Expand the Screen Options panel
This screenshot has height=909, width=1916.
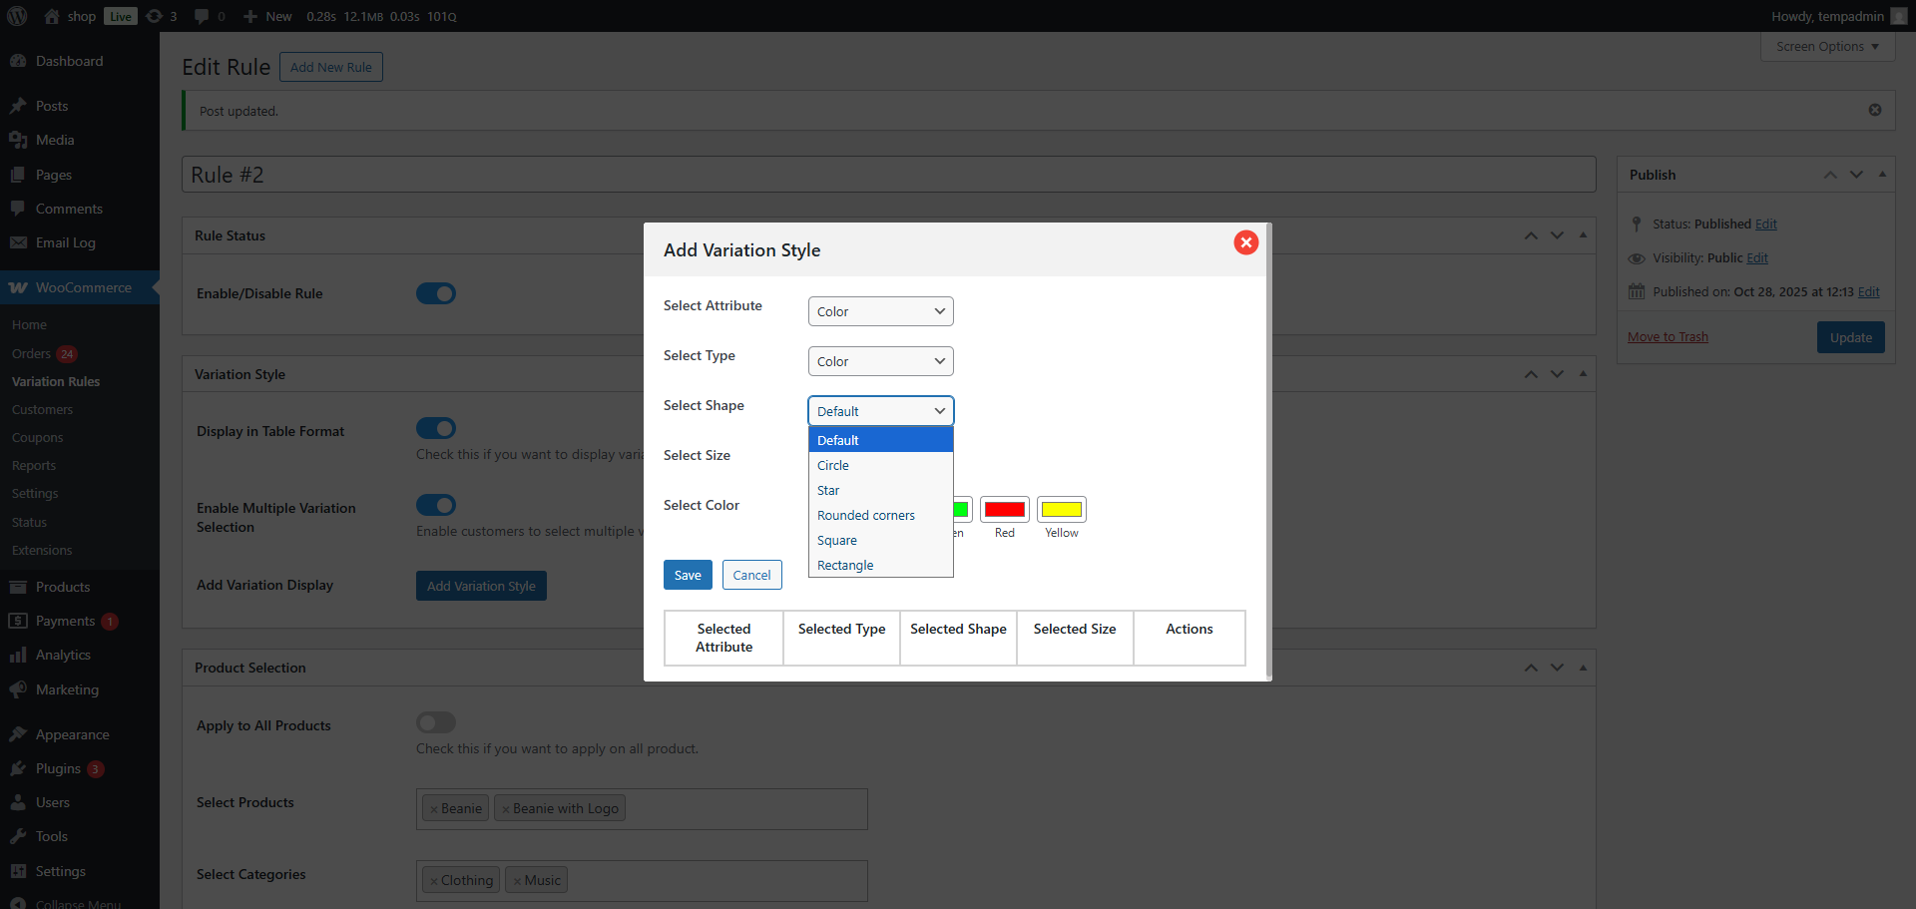coord(1827,47)
